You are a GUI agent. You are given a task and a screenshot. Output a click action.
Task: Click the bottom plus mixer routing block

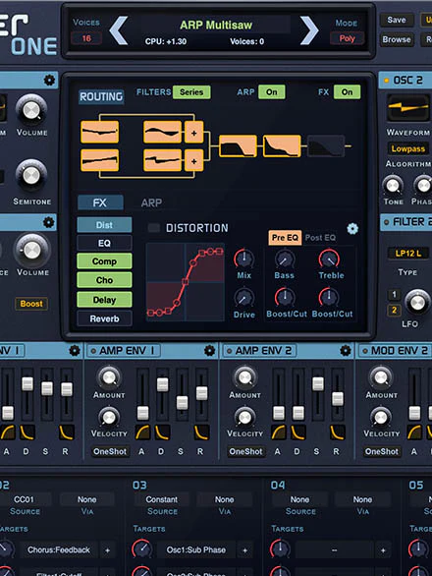coord(193,160)
